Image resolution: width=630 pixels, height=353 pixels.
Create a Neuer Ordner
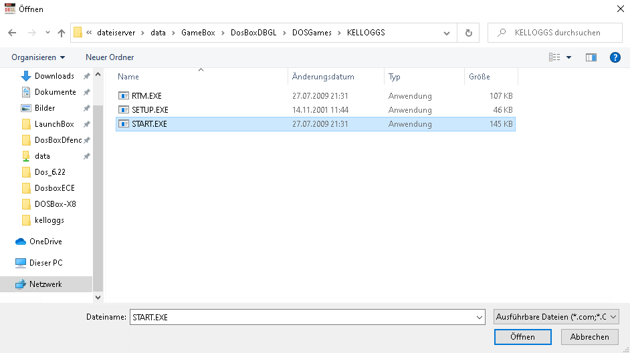[110, 57]
